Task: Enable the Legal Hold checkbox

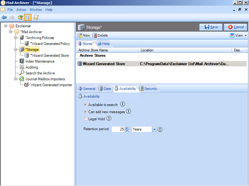Action: click(85, 119)
